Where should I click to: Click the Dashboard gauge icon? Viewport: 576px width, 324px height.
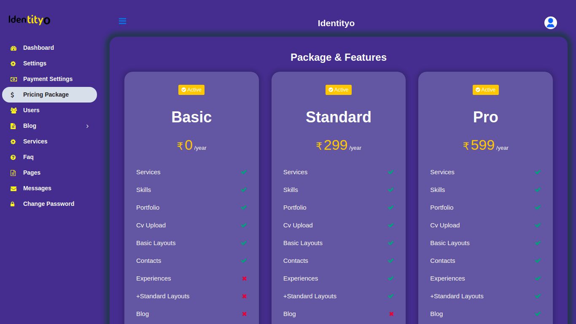13,48
